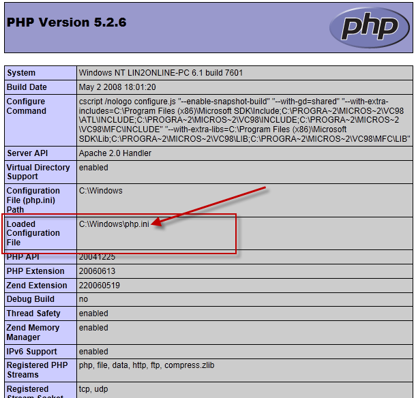Select the 'C:\Windows' path value

[100, 191]
